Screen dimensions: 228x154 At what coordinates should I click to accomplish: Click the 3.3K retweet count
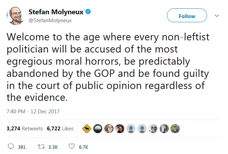[x=53, y=147]
